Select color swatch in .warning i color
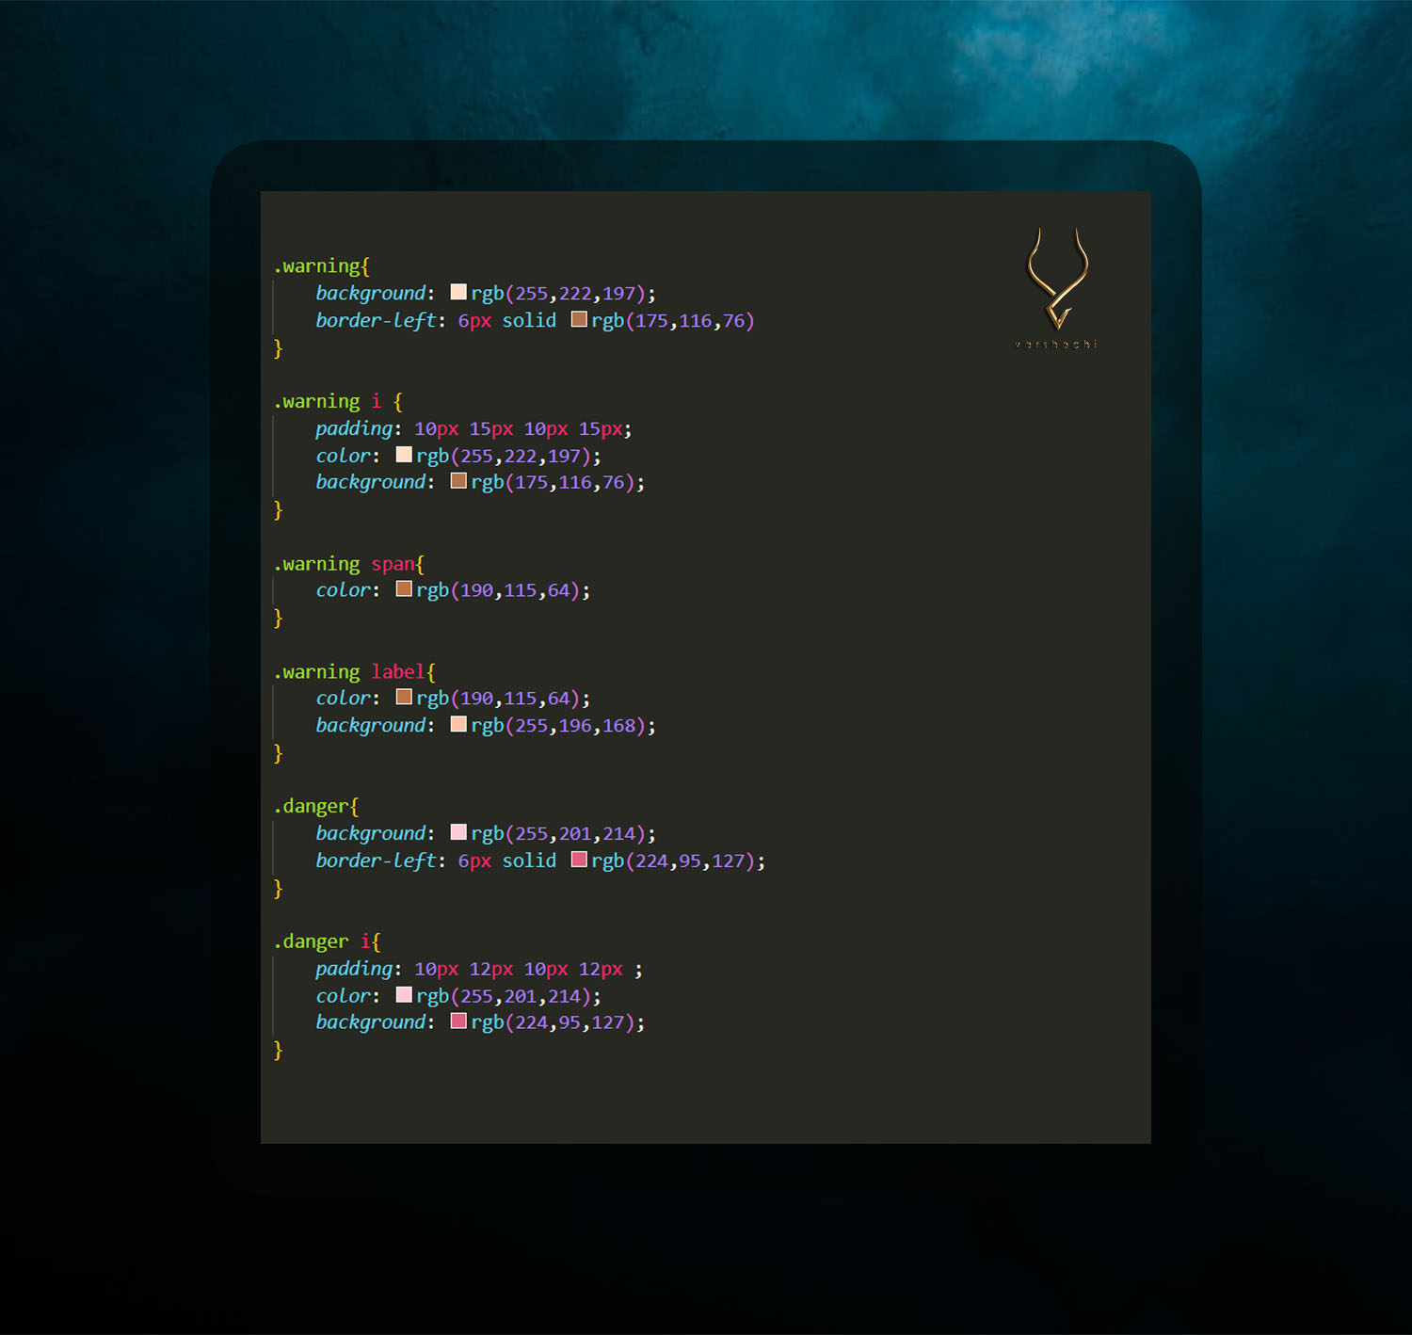This screenshot has height=1335, width=1412. [x=404, y=456]
